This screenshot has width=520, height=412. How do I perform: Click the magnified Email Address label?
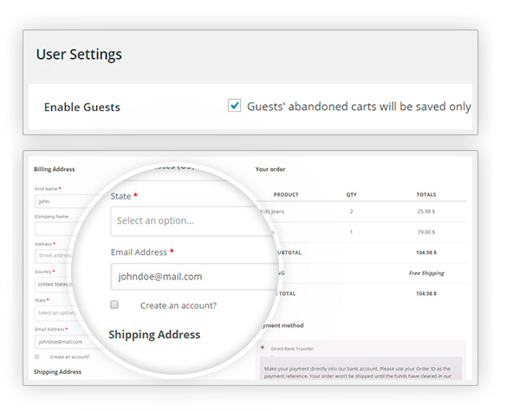(139, 252)
